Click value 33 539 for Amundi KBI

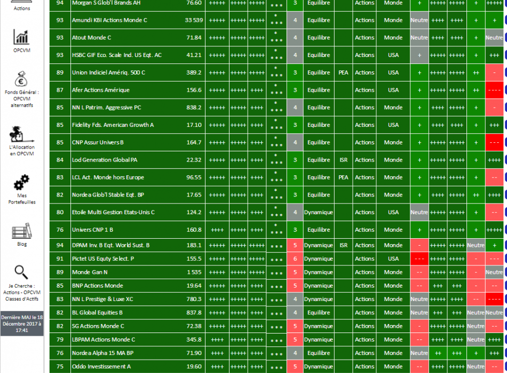tap(194, 20)
